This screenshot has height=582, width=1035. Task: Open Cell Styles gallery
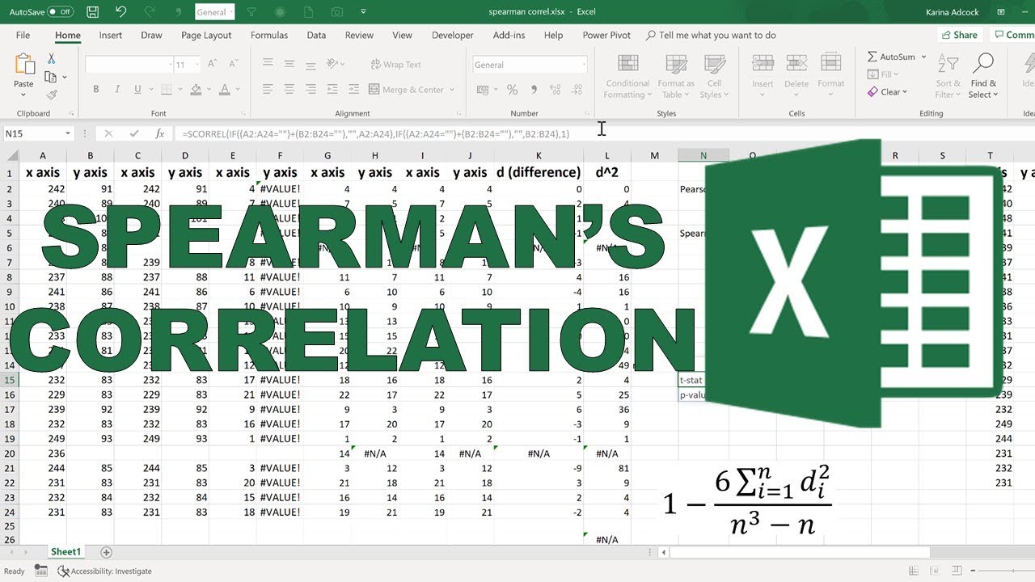pos(714,77)
